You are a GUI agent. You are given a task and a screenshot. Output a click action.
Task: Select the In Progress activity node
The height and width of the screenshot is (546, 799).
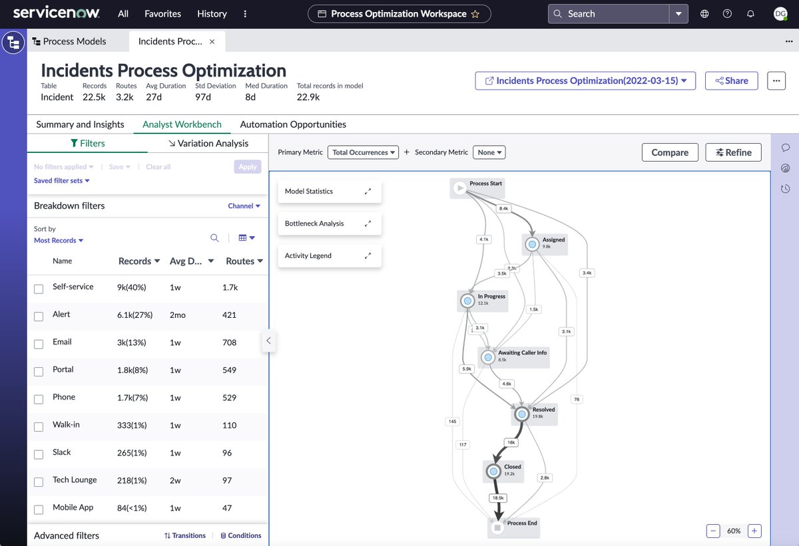click(483, 301)
